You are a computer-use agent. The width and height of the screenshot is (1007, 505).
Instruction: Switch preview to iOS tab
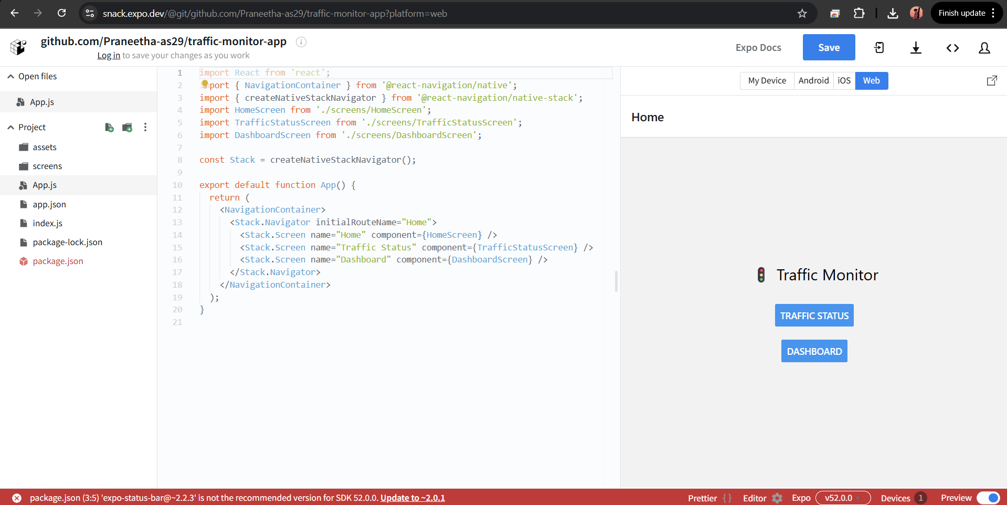844,80
